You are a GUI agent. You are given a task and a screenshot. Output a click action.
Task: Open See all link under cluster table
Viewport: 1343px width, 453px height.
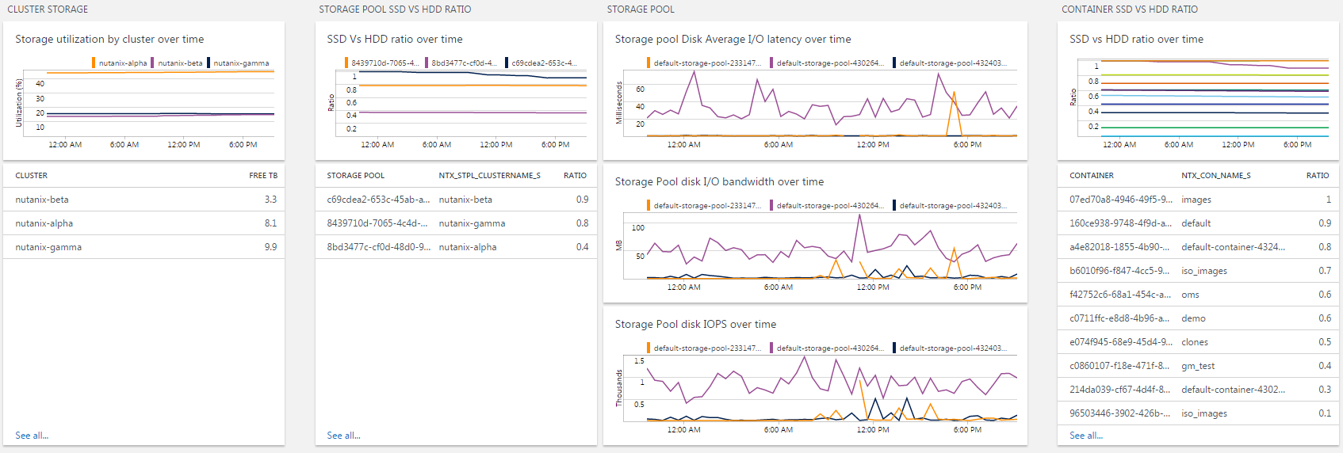tap(32, 436)
